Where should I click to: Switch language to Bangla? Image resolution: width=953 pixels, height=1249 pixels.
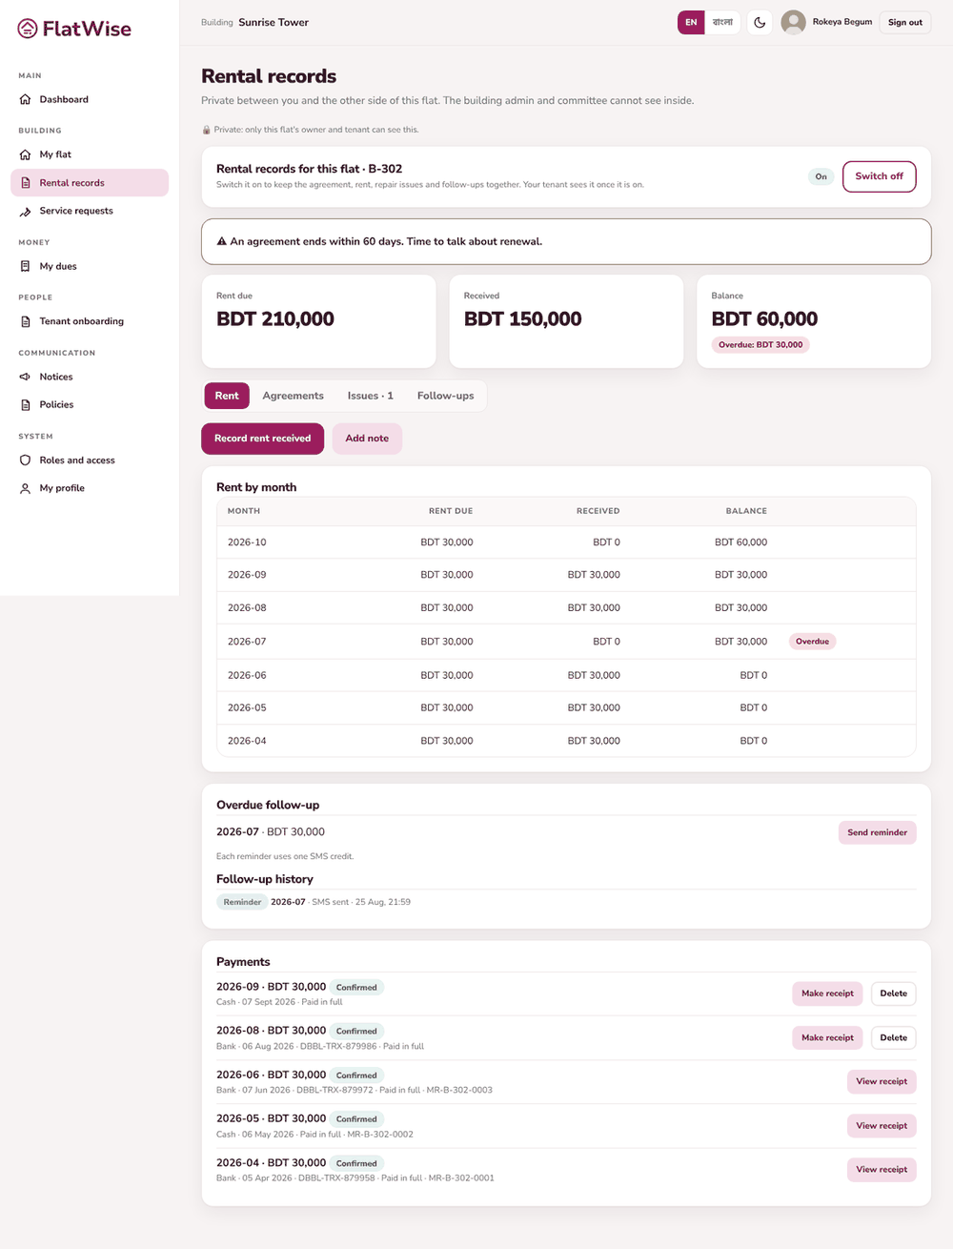coord(722,22)
